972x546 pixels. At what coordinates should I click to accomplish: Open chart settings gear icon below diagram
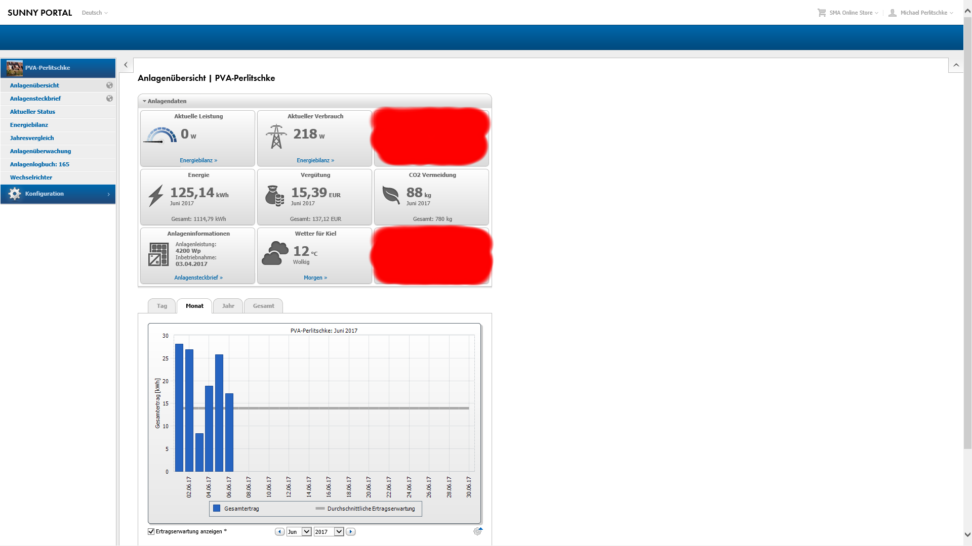pos(477,531)
